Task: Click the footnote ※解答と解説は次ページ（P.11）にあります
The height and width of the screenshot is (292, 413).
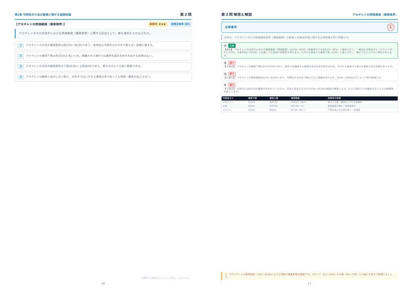Action: pyautogui.click(x=166, y=278)
